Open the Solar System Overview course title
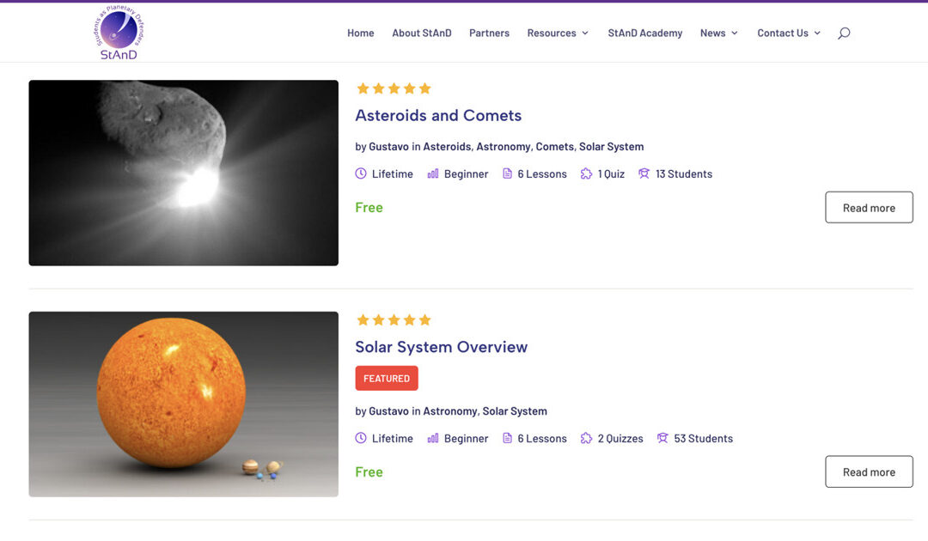928x541 pixels. click(442, 347)
